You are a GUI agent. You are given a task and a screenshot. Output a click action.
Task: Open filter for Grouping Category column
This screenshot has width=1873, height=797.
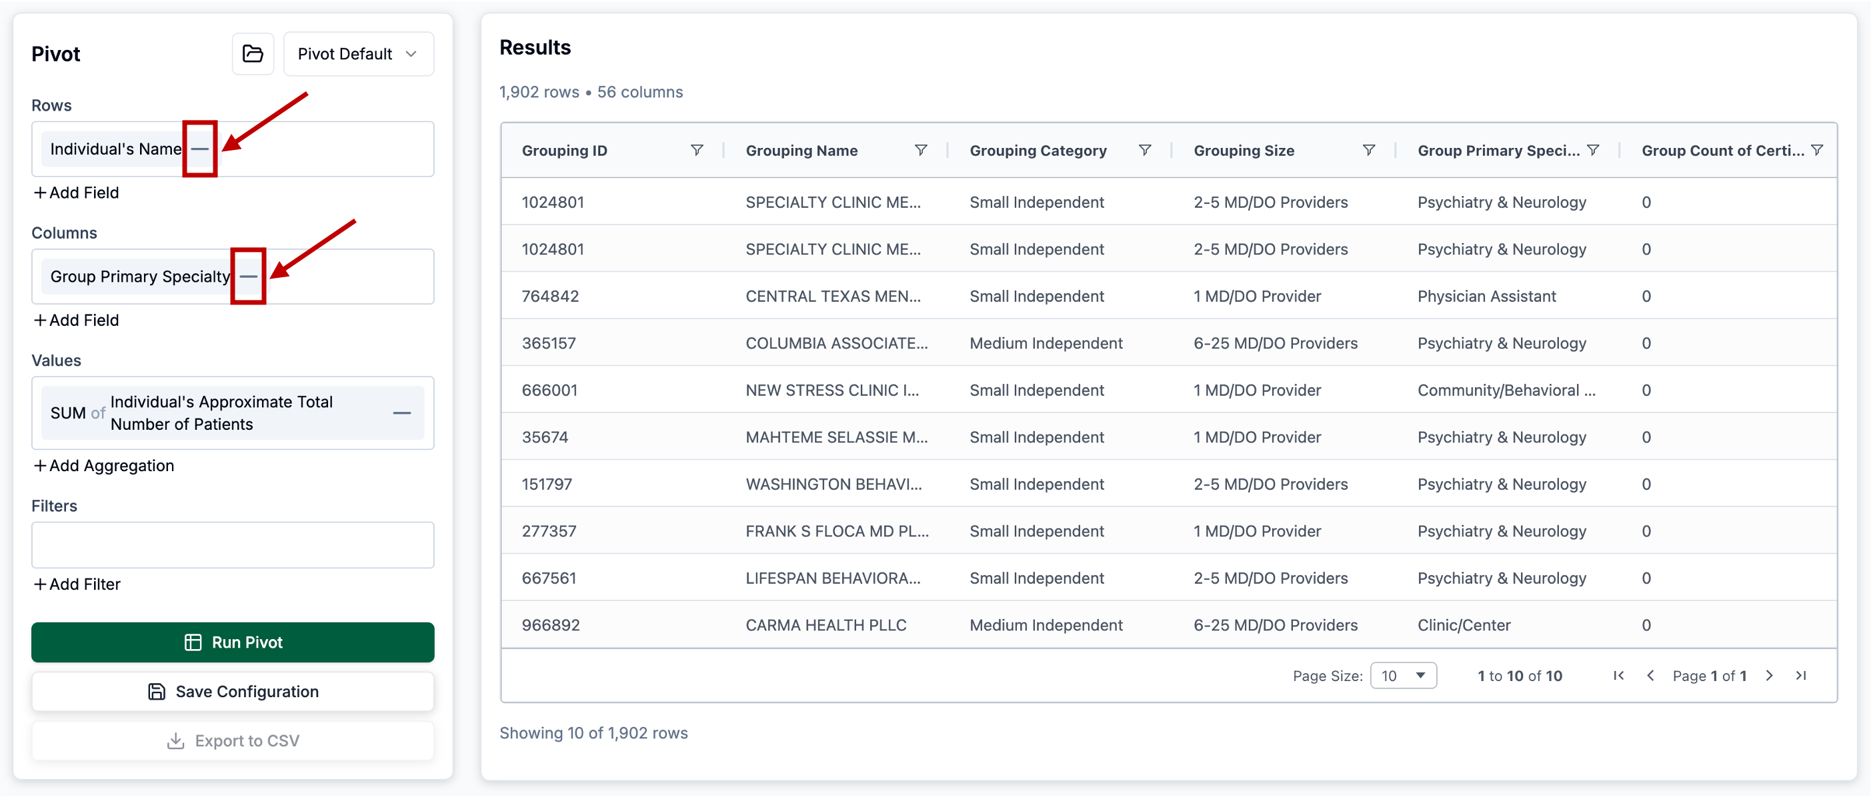(1144, 151)
